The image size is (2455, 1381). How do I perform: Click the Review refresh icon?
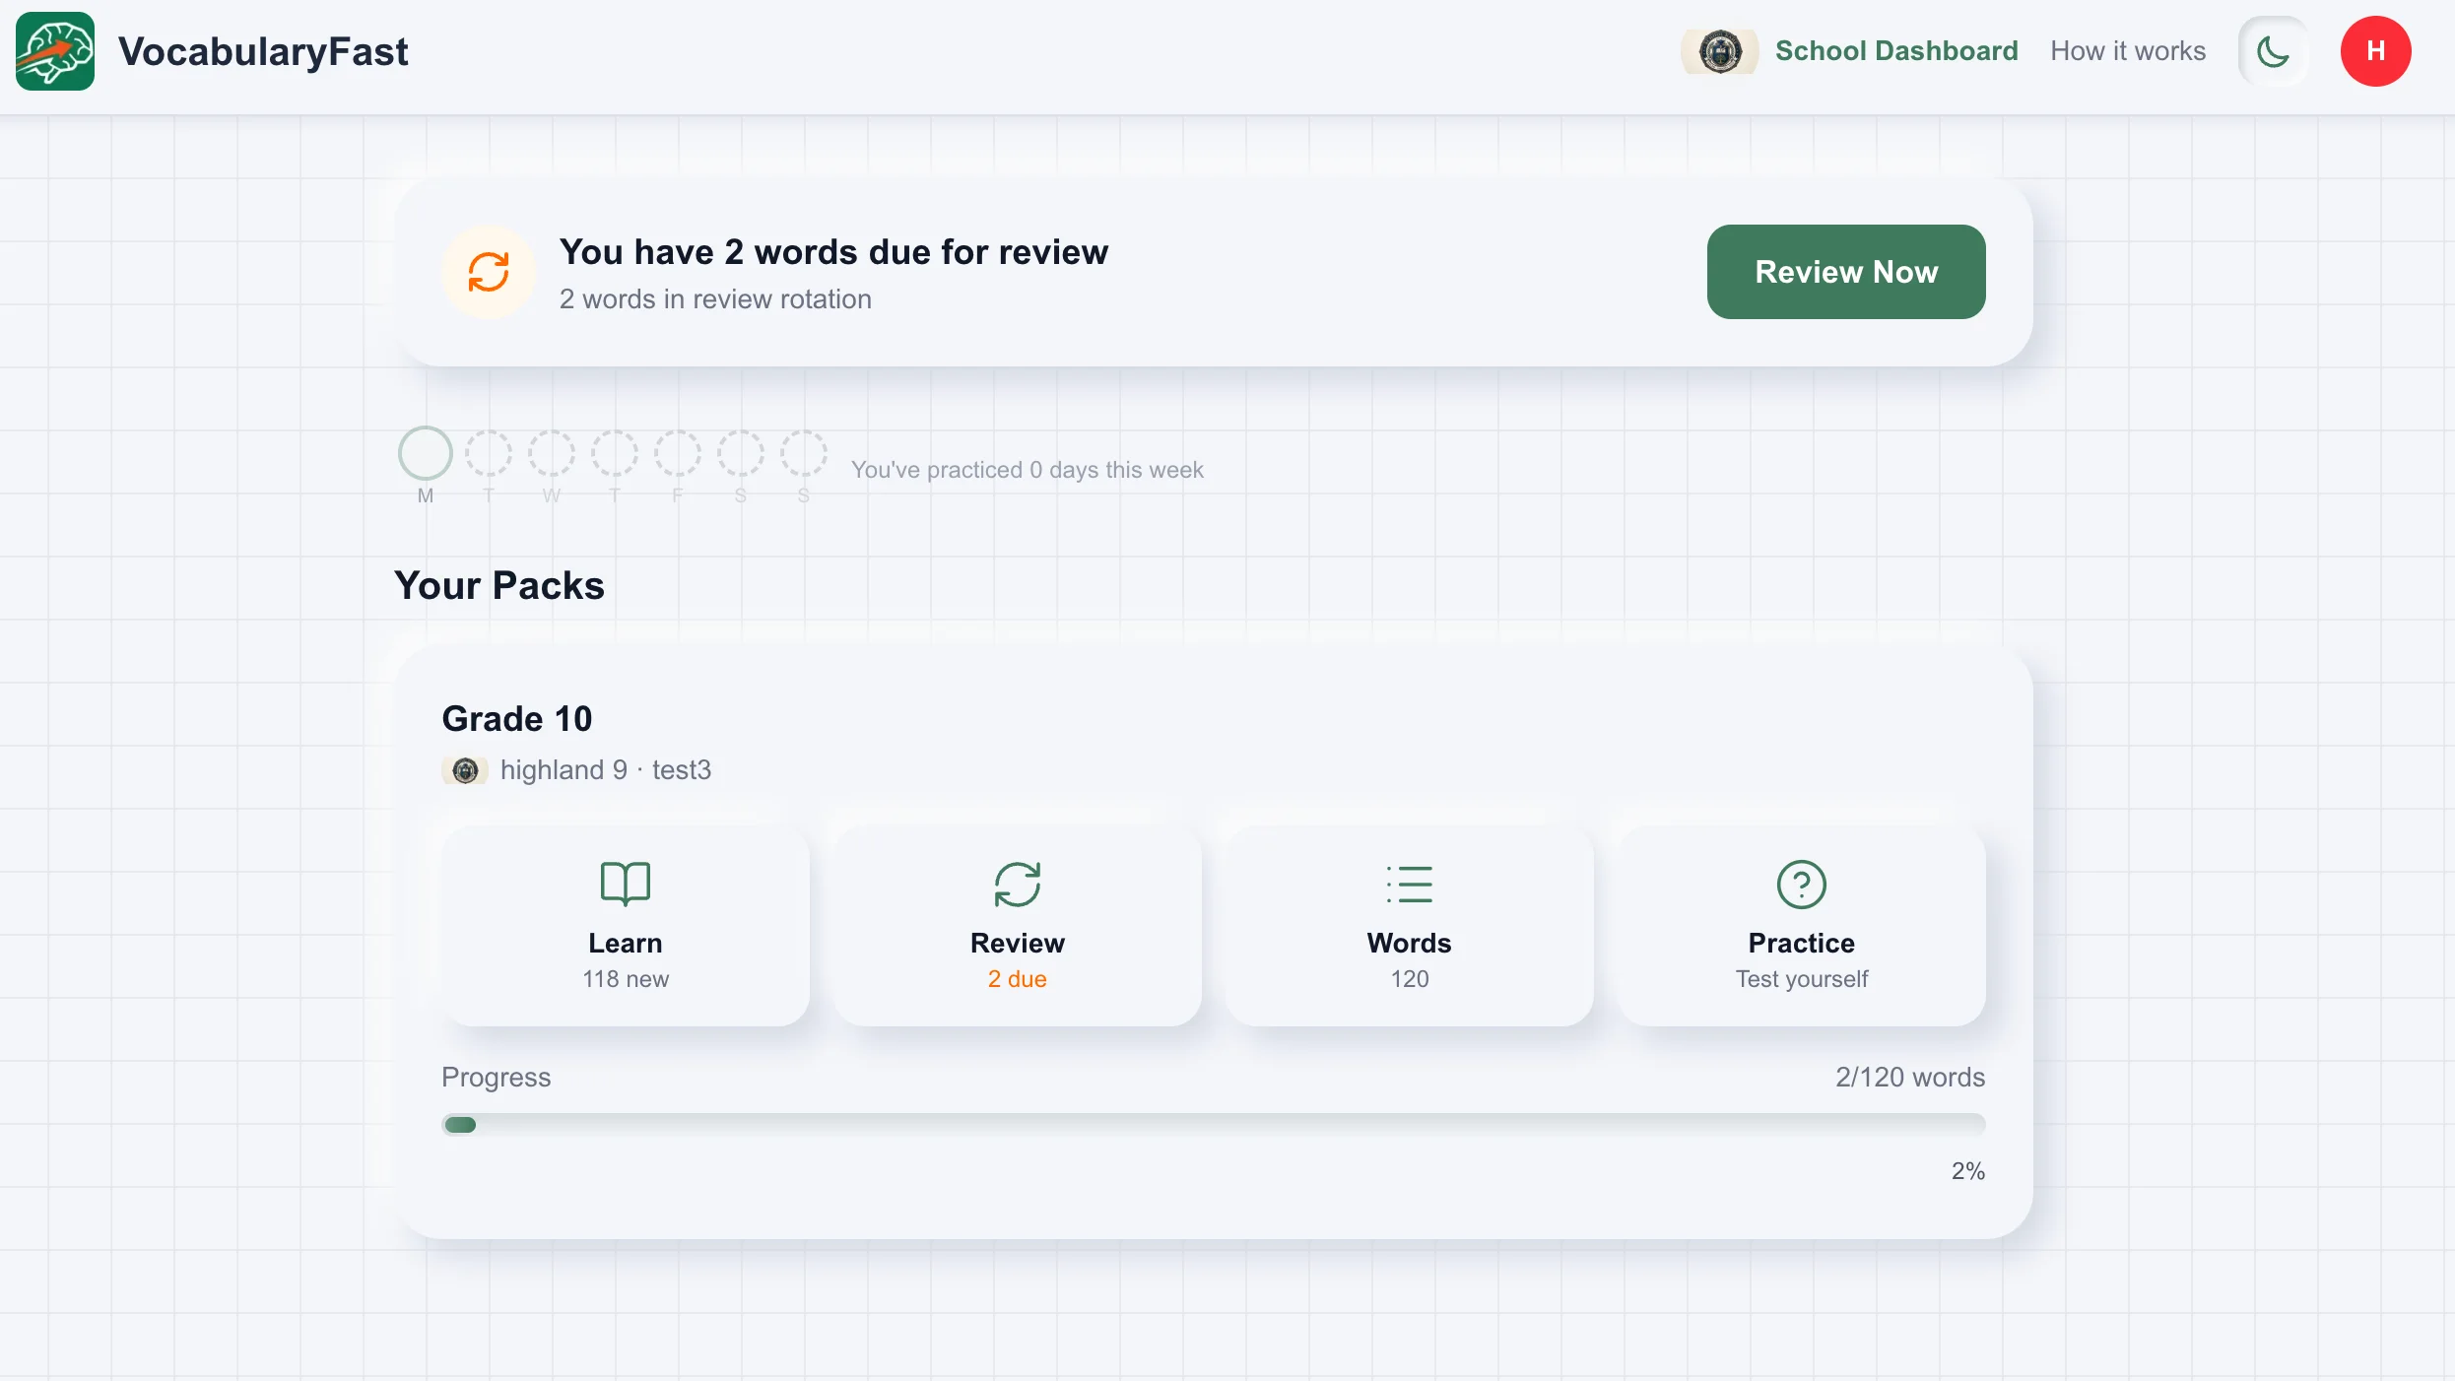coord(1017,884)
